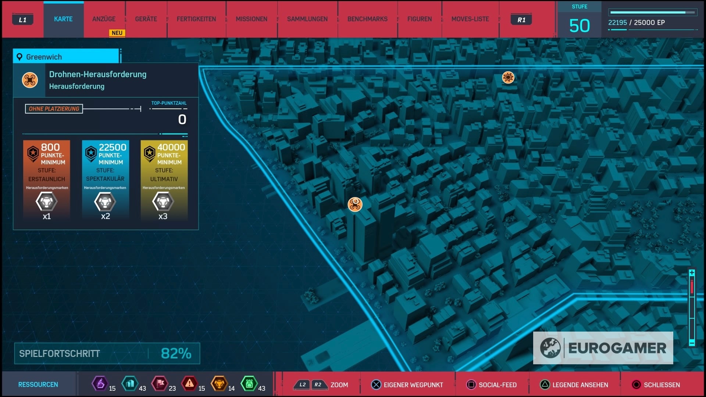Click the square button Social-Feed icon

(471, 385)
